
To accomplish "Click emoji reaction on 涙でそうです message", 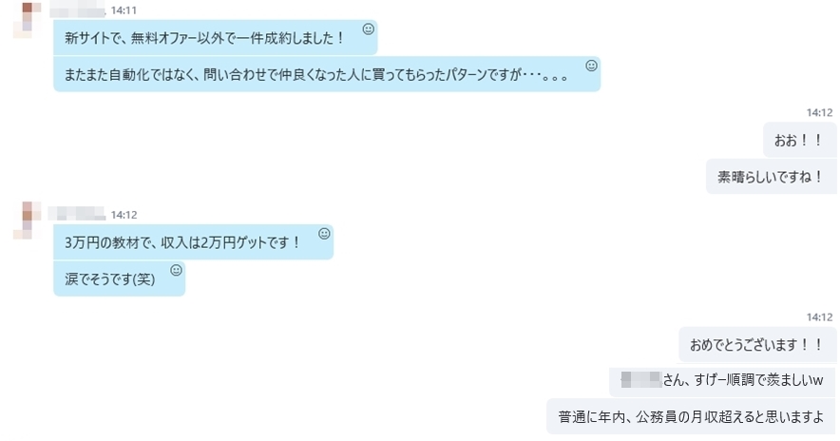I will pos(176,270).
